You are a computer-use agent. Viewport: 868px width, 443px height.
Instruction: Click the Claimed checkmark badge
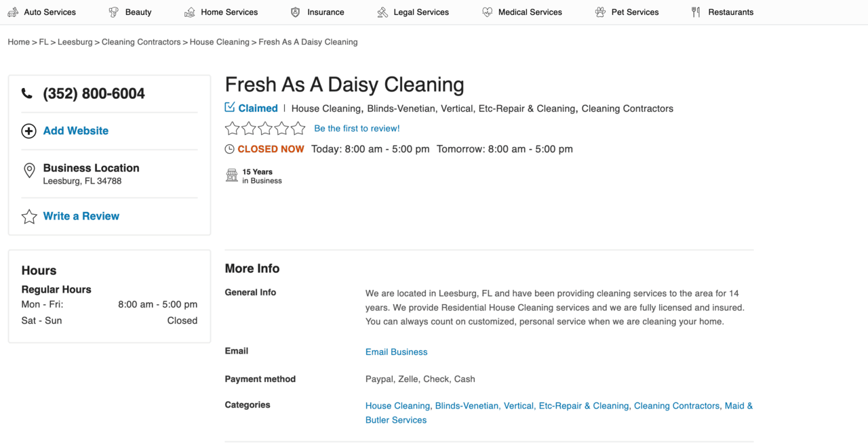tap(230, 108)
